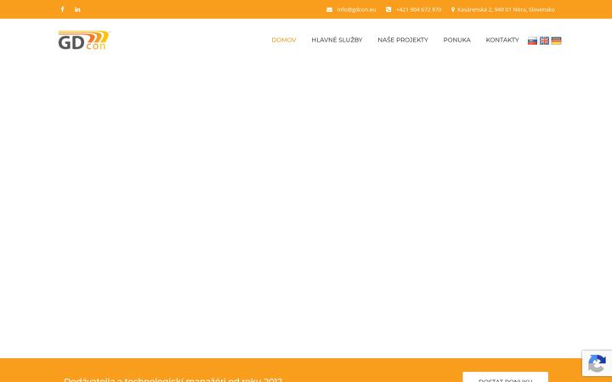Viewport: 612px width, 382px height.
Task: Click the 'od roku 2012' banner heading
Action: (x=173, y=379)
